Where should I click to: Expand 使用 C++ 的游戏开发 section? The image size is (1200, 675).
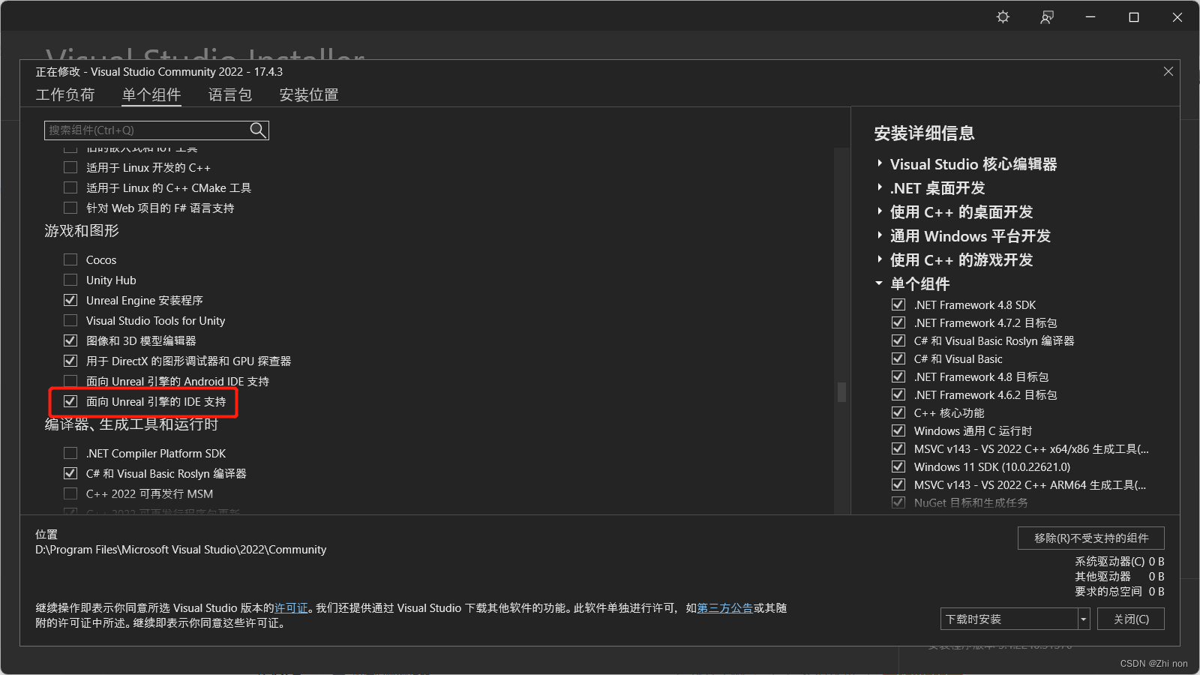tap(880, 259)
